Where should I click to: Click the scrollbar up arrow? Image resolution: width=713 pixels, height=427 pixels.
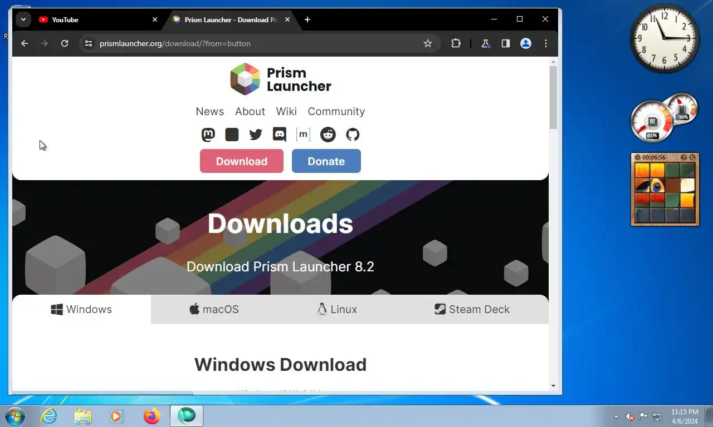[x=553, y=61]
